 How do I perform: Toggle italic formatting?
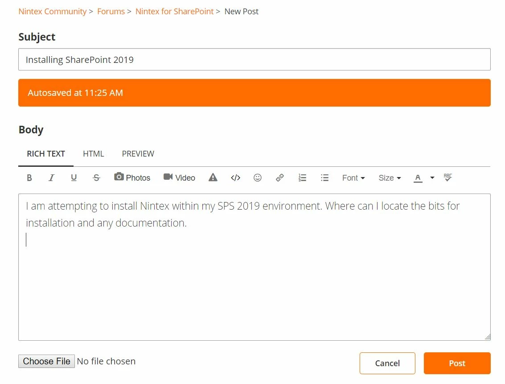click(51, 178)
